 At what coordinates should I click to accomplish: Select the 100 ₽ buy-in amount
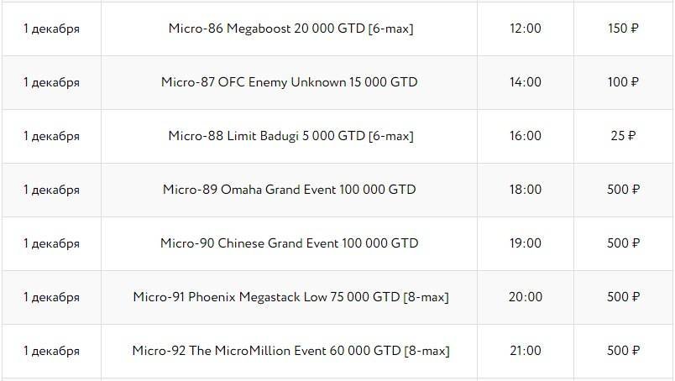624,82
